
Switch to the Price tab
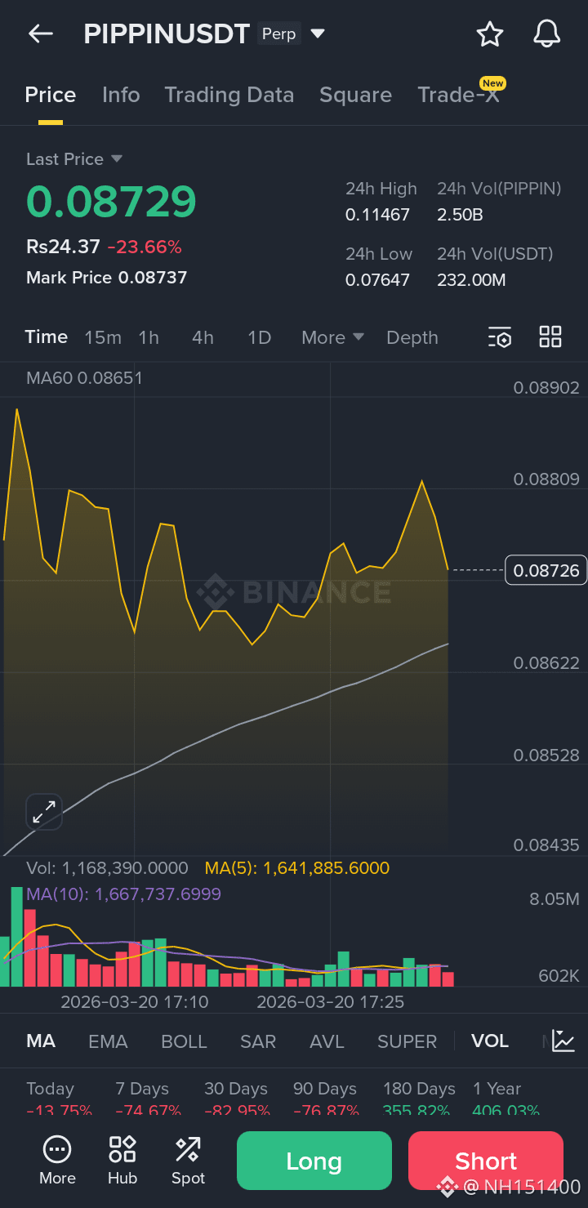51,95
